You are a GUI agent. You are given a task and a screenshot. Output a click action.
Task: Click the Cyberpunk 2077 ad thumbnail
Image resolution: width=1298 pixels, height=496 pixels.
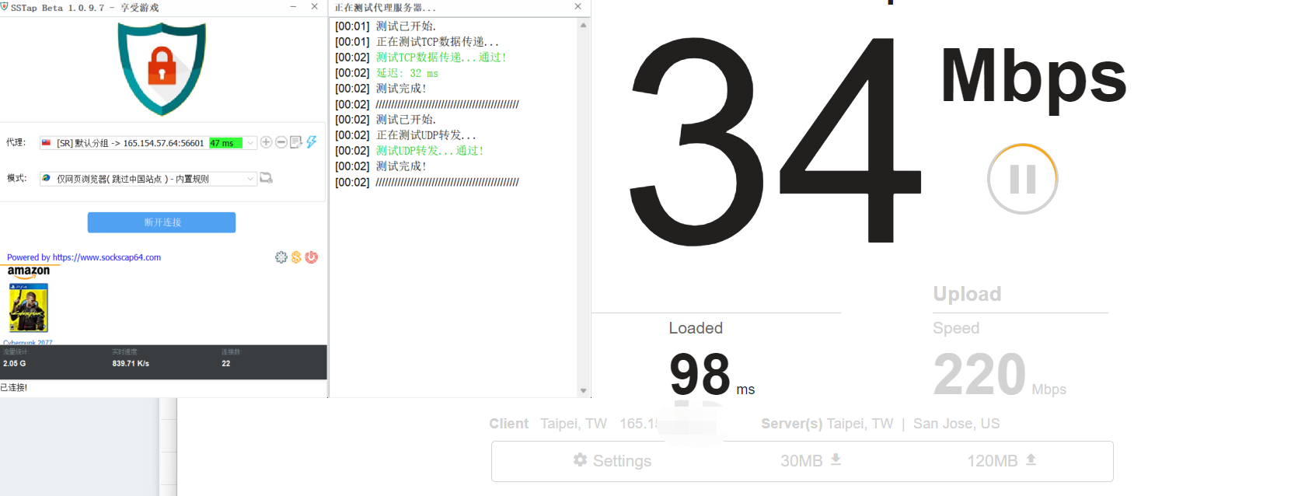click(29, 308)
